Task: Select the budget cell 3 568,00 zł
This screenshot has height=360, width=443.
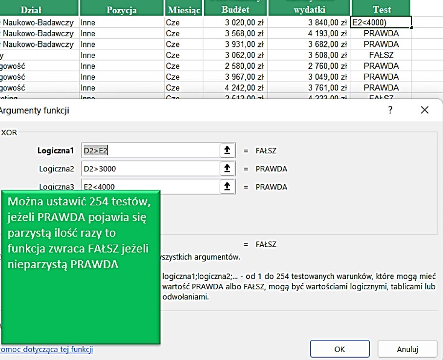Action: click(235, 33)
